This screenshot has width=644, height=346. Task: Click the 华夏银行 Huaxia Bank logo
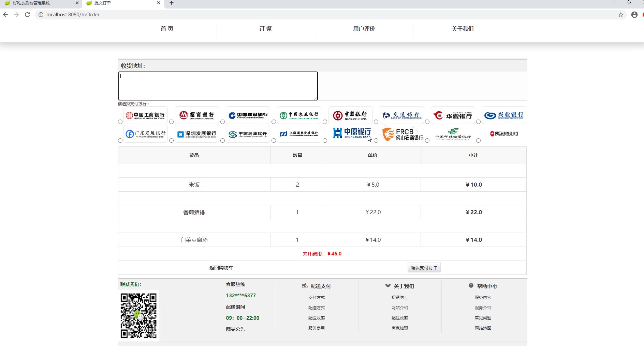tap(453, 115)
